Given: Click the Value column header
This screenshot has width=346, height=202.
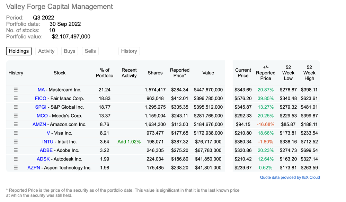Looking at the screenshot, I should tap(208, 73).
